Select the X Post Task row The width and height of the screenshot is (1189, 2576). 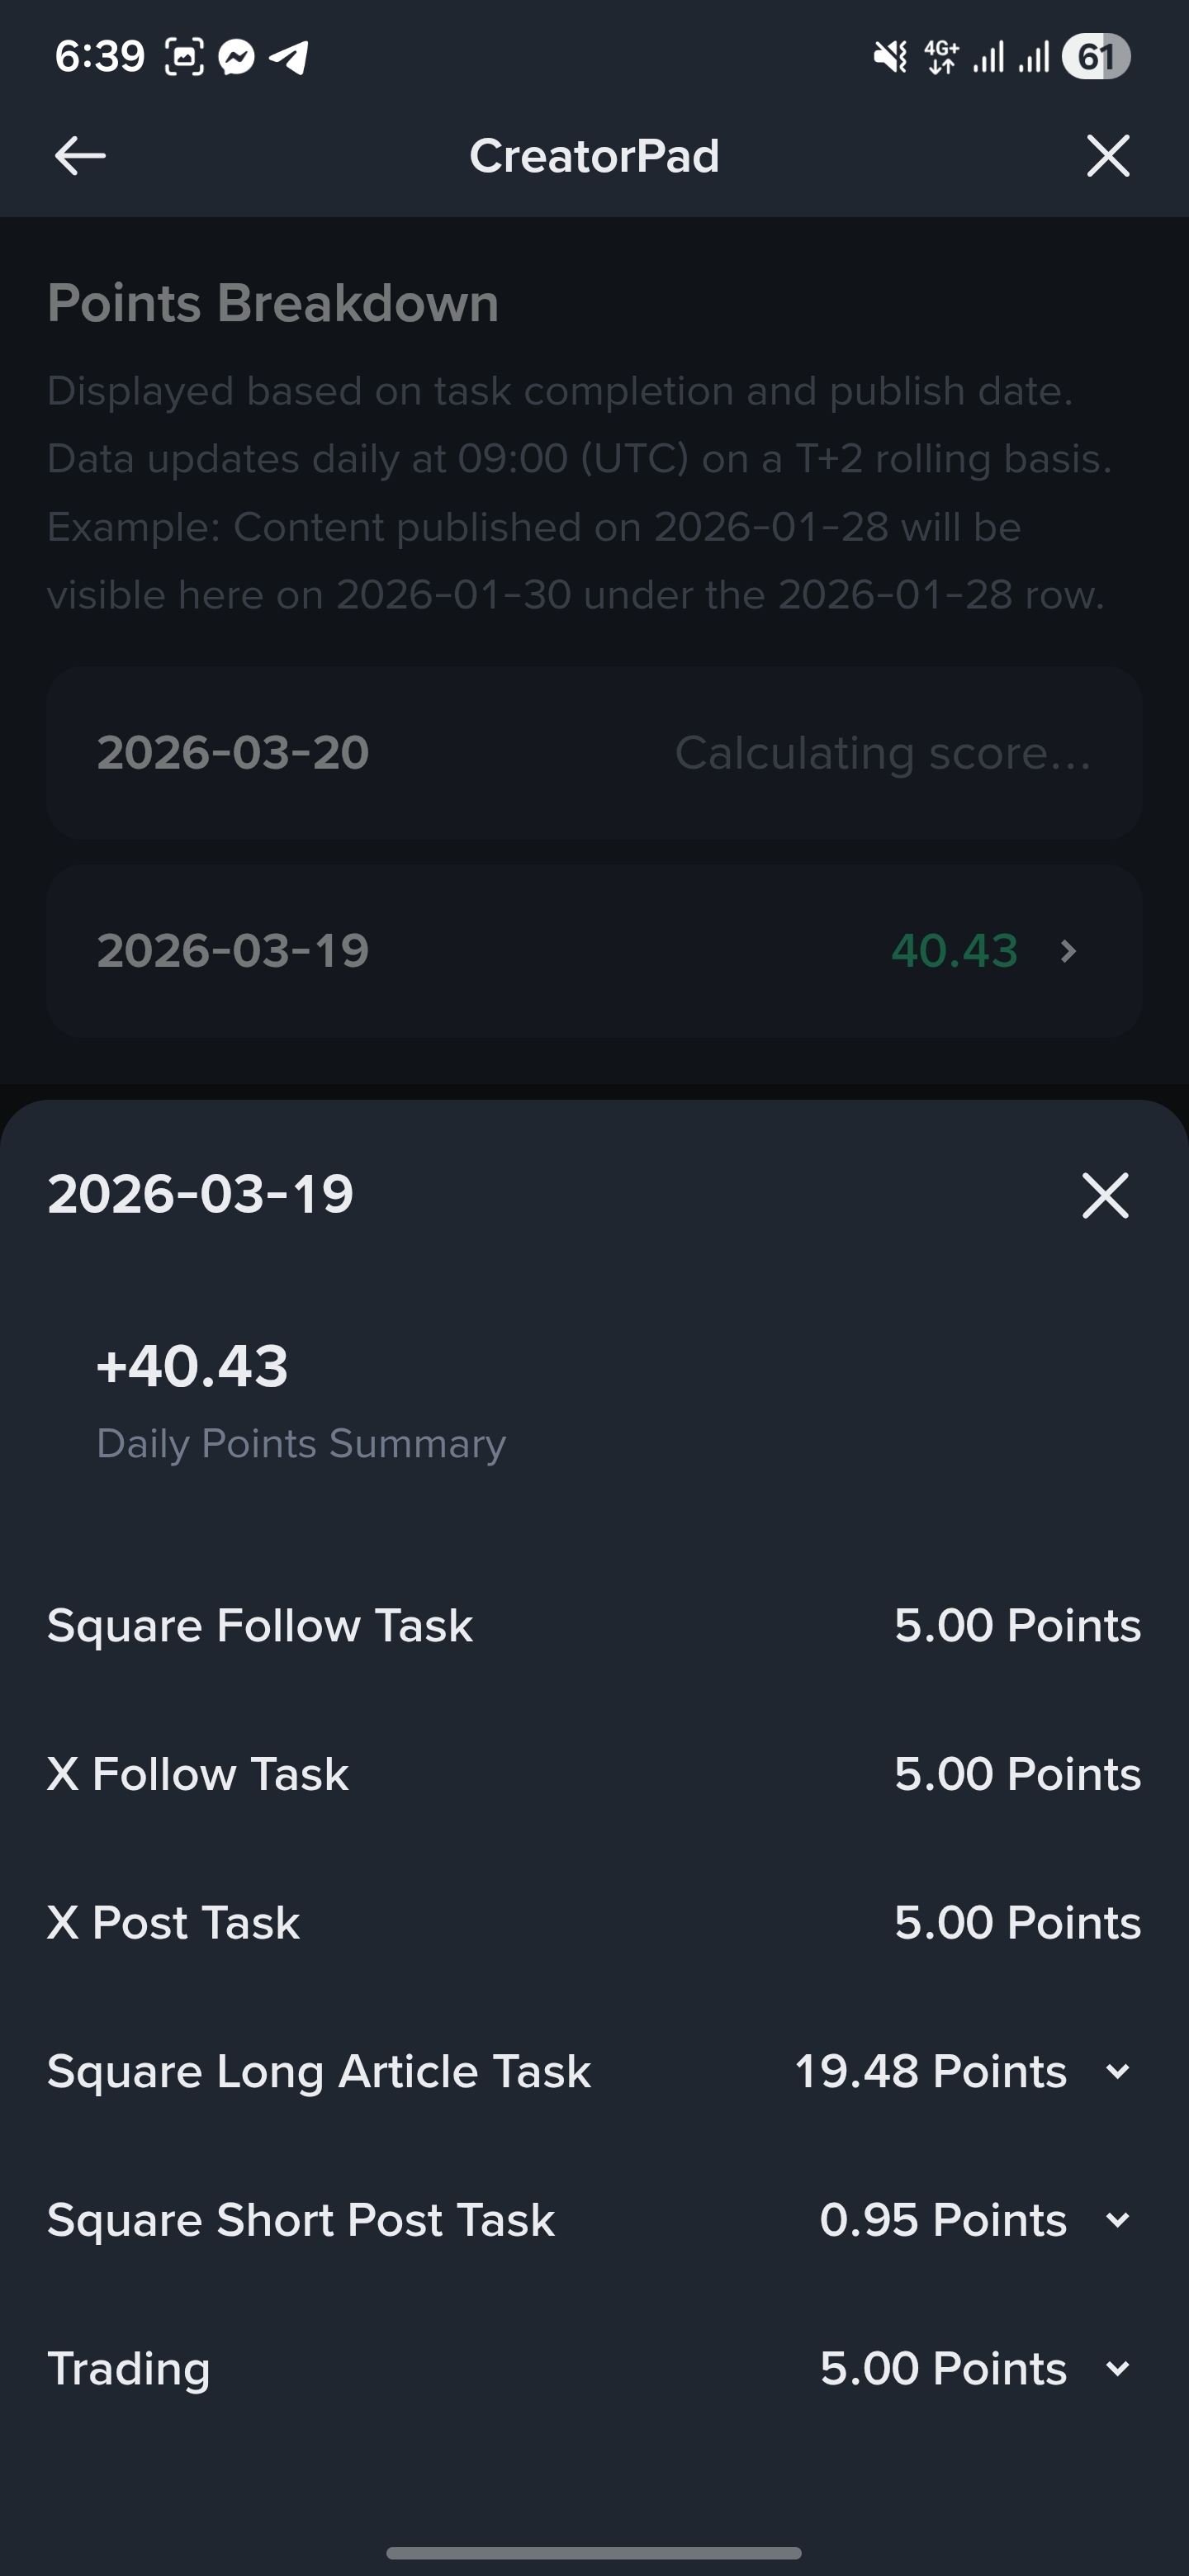(x=594, y=1922)
